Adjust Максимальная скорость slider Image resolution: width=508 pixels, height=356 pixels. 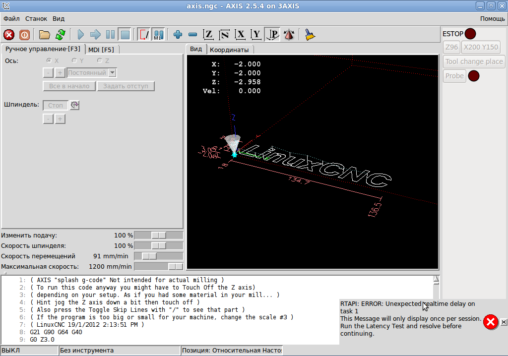coord(159,266)
